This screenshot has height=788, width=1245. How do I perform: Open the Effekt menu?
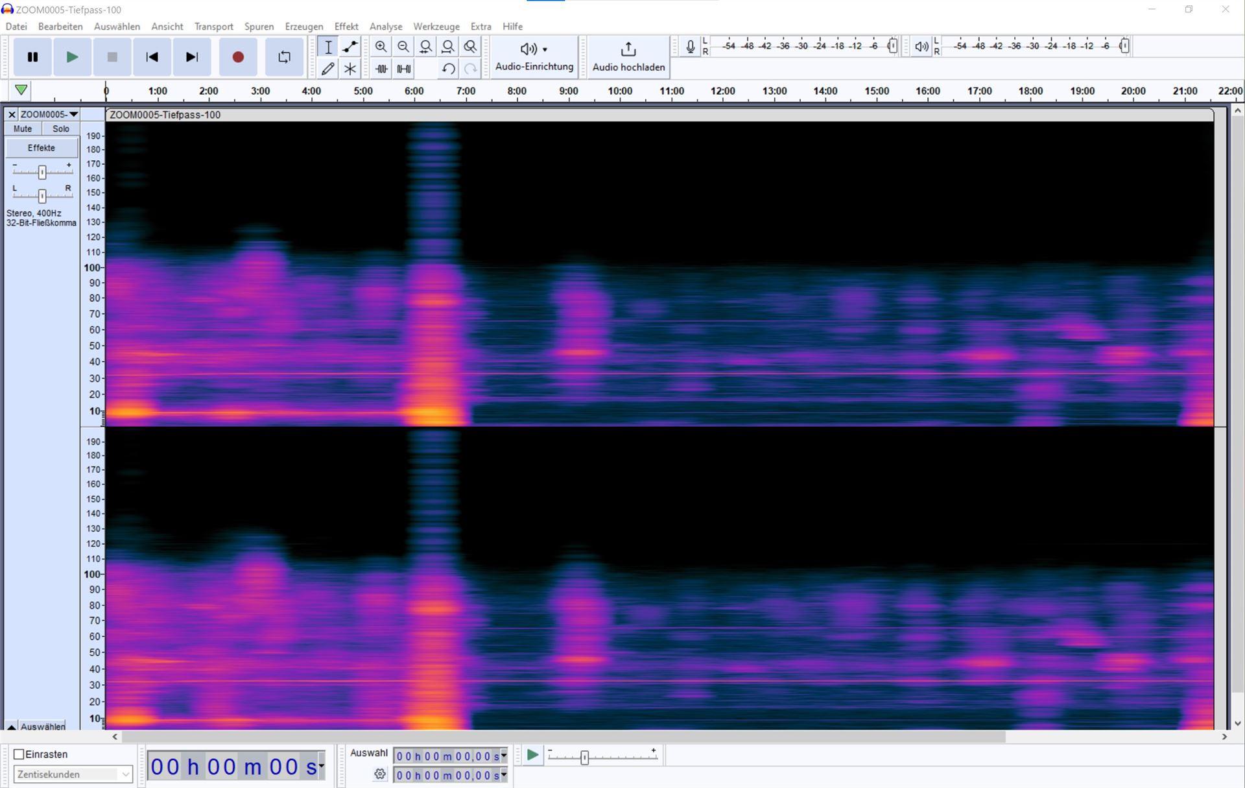[x=346, y=27]
